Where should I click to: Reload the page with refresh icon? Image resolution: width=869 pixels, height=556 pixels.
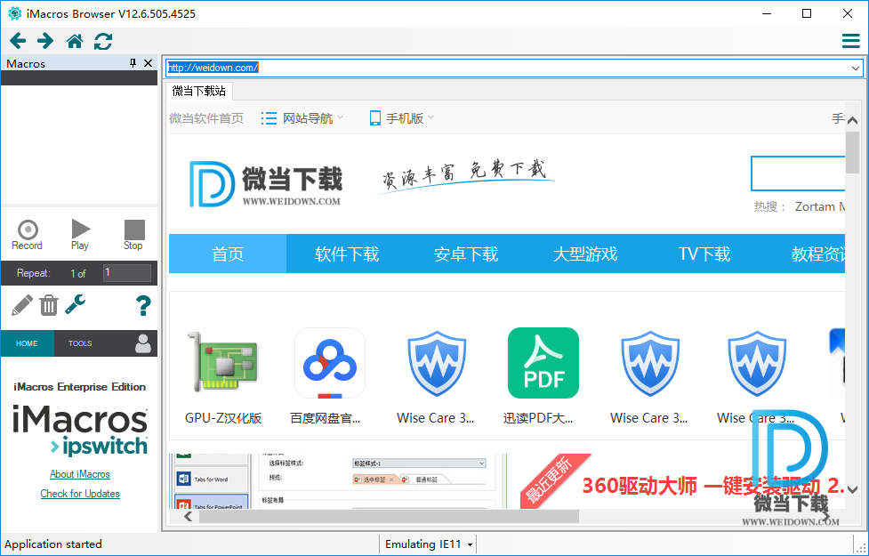click(x=103, y=41)
